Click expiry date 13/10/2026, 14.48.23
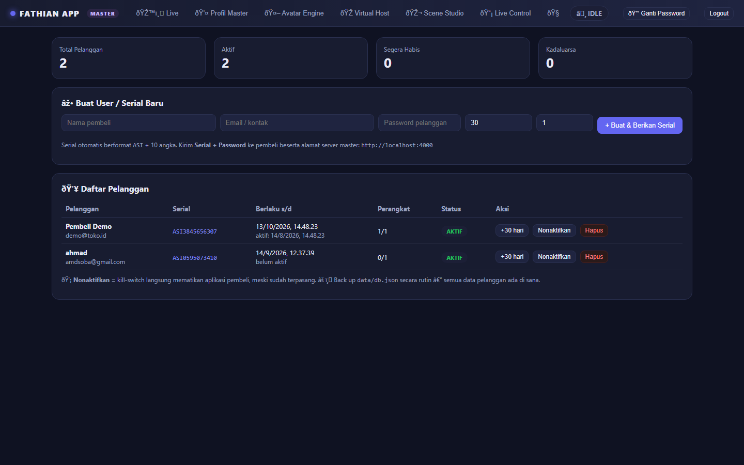Image resolution: width=744 pixels, height=465 pixels. pyautogui.click(x=287, y=227)
